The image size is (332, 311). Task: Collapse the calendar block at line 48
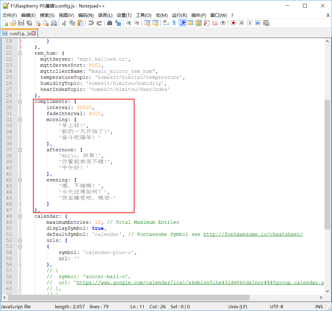tap(20, 216)
